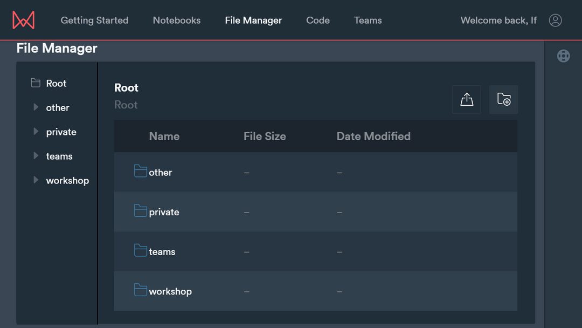Open the Teams page from the navigation bar
This screenshot has width=582, height=328.
(368, 20)
